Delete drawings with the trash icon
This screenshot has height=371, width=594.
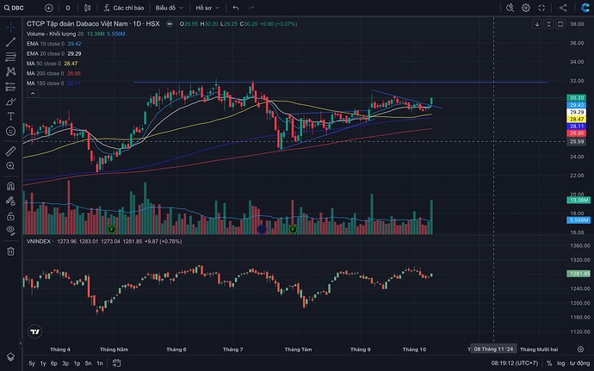click(x=9, y=250)
